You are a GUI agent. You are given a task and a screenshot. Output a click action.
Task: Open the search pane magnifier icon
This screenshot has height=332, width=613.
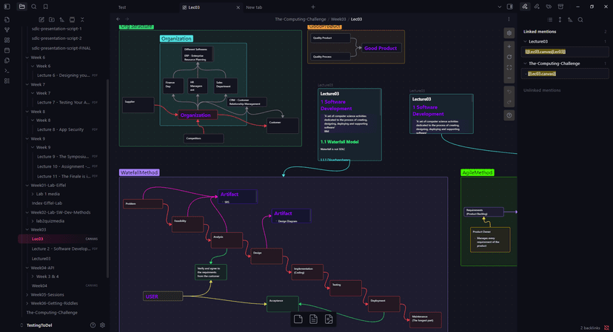[x=34, y=7]
